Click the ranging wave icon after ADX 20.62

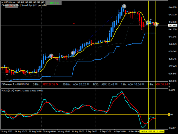click(x=88, y=84)
